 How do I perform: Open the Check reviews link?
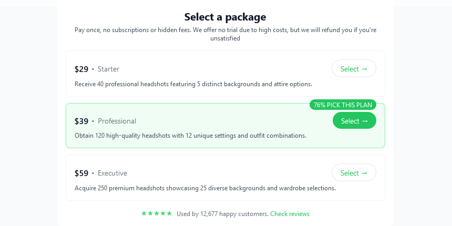[x=290, y=214]
